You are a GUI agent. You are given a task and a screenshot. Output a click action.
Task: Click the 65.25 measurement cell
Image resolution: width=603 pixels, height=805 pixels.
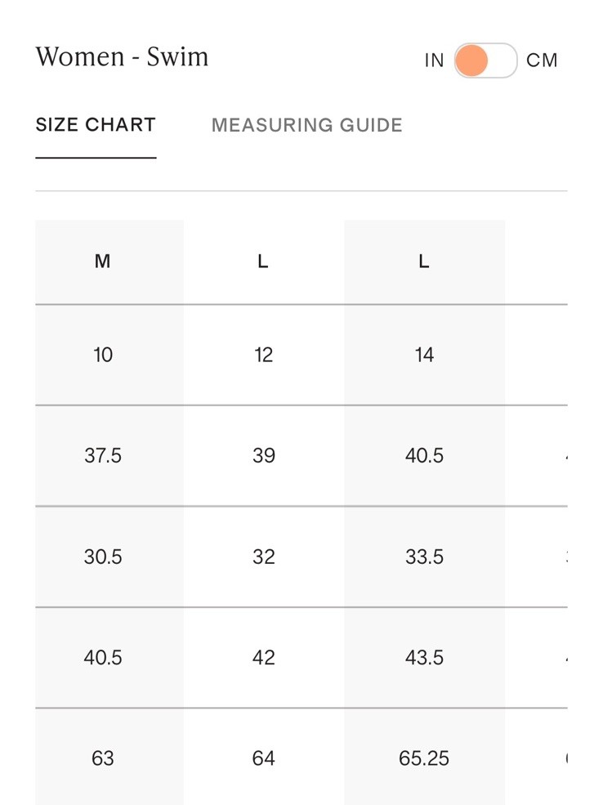[424, 758]
